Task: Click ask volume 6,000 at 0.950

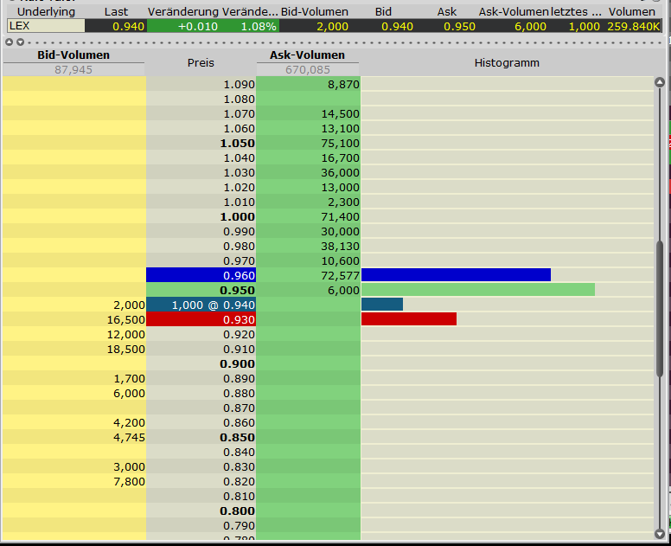Action: [x=343, y=290]
